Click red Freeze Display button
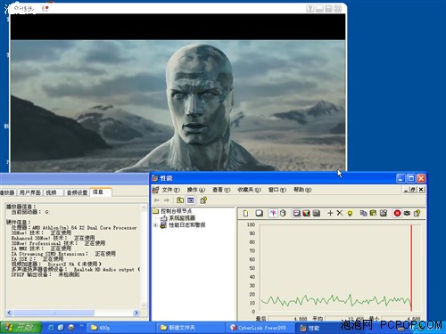 tap(397, 213)
